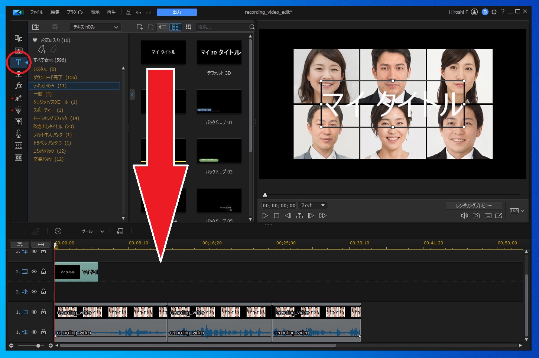Viewport: 539px width, 358px height.
Task: Open the テキストのみ filter dropdown
Action: coord(95,27)
